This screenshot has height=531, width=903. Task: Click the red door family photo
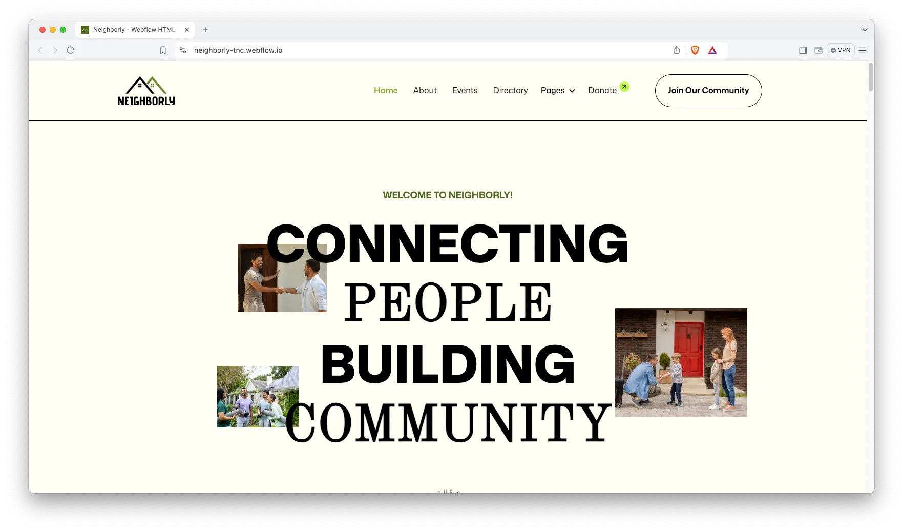pos(681,362)
